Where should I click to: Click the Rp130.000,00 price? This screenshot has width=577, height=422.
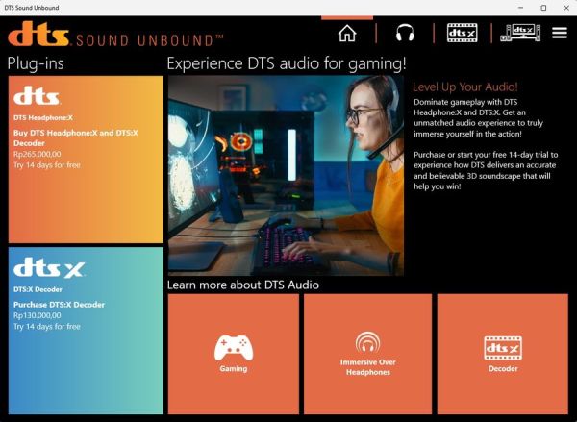(38, 315)
